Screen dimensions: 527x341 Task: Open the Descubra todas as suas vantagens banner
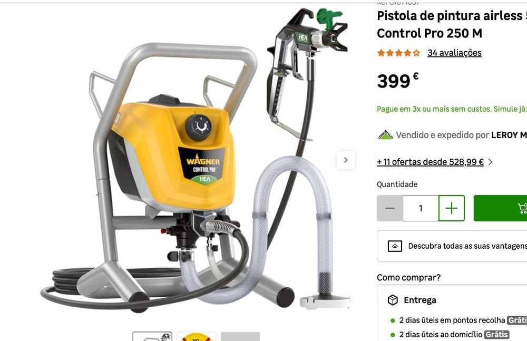coord(452,246)
